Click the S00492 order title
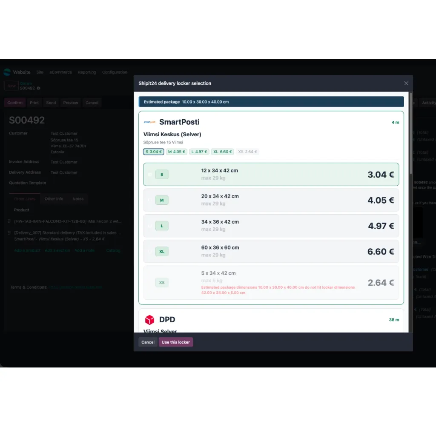 27,120
